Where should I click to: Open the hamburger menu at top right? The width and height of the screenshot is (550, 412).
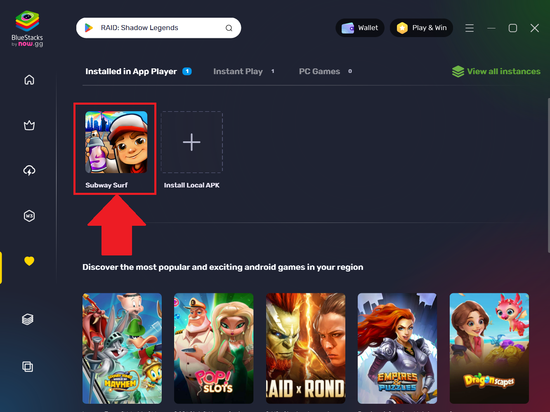469,28
